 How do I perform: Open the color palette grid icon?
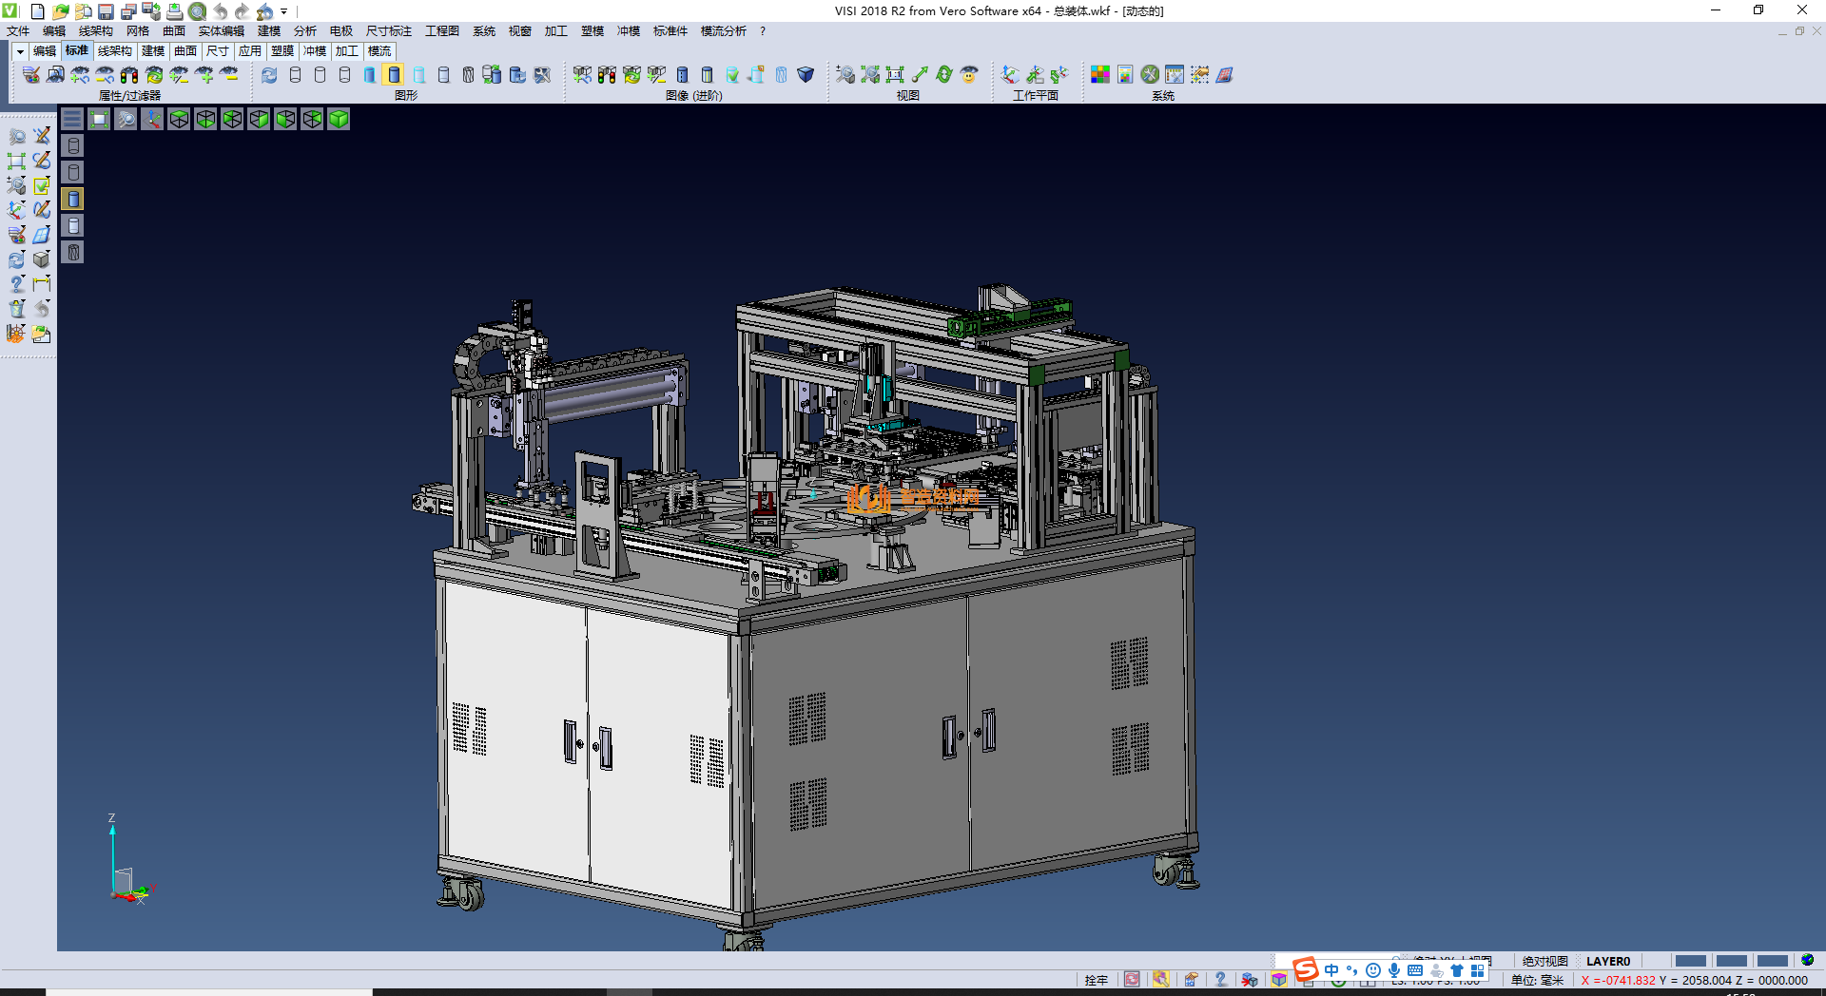[x=1099, y=74]
